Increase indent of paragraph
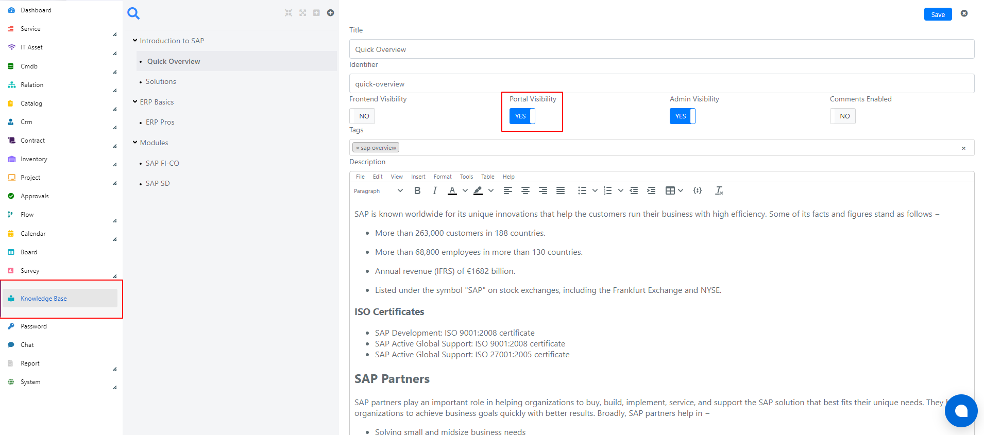This screenshot has height=435, width=984. 651,190
